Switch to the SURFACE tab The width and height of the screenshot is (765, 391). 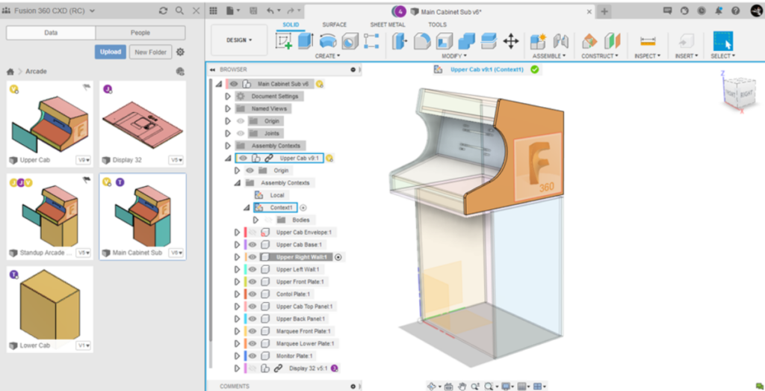click(334, 25)
